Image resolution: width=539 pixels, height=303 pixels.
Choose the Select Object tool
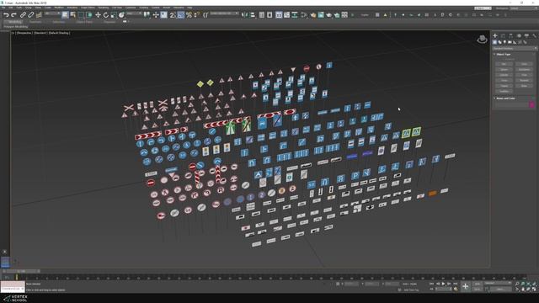(65, 15)
